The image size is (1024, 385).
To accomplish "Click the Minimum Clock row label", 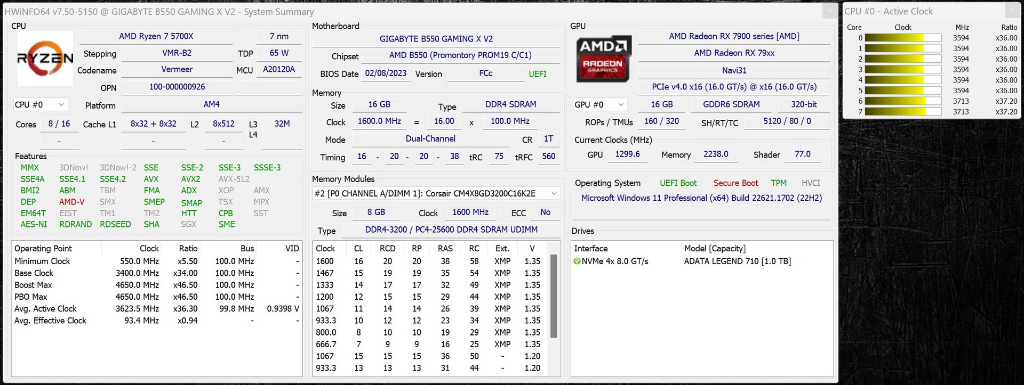I will point(42,261).
